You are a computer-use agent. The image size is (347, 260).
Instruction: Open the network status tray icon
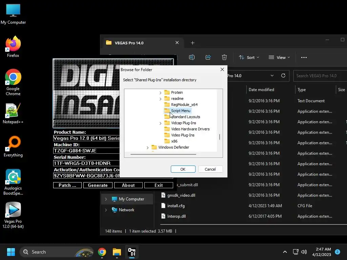pos(295,252)
